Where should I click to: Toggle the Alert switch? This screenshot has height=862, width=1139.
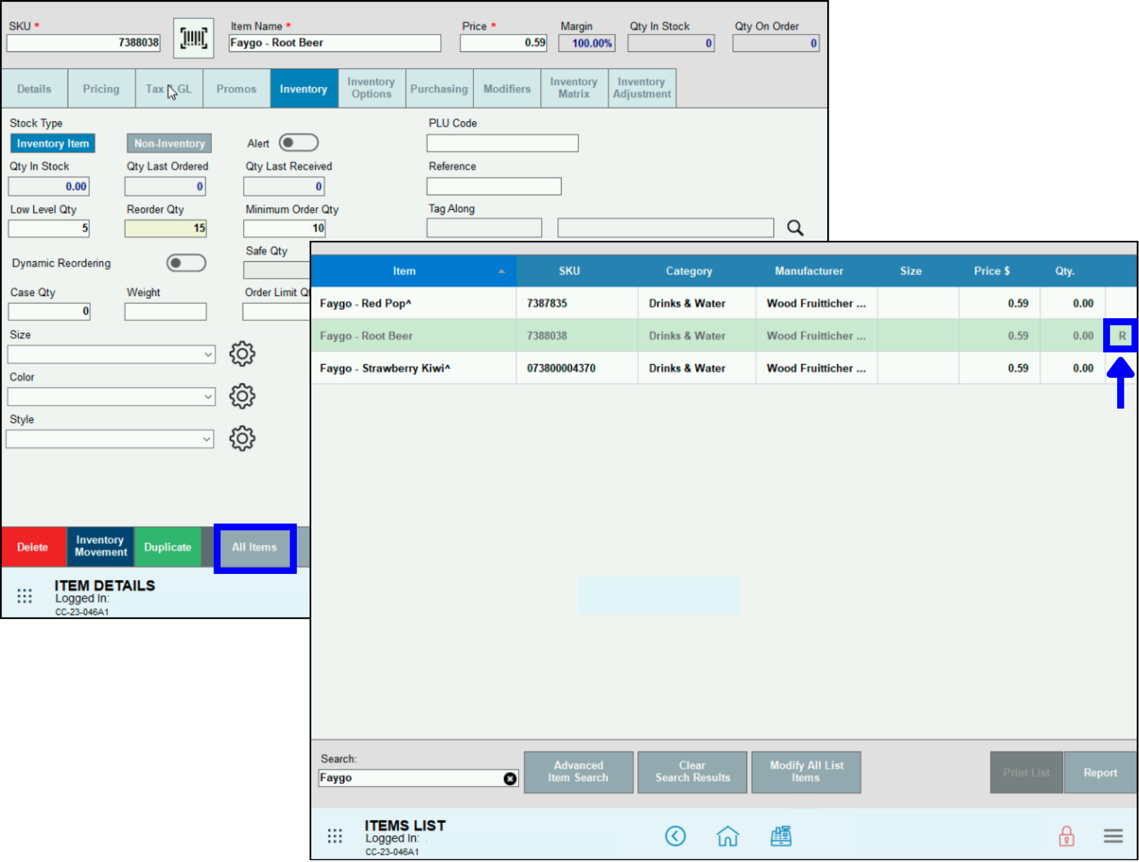[298, 142]
